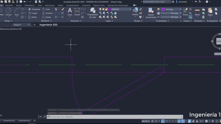Viewport: 221px width, 124px height.
Task: Choose the Copiar tool in Modificar
Action: tap(33, 13)
